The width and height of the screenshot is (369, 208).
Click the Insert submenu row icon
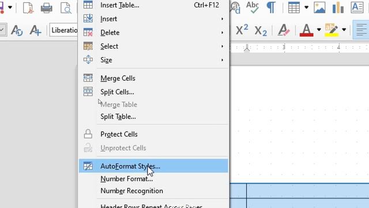(88, 18)
